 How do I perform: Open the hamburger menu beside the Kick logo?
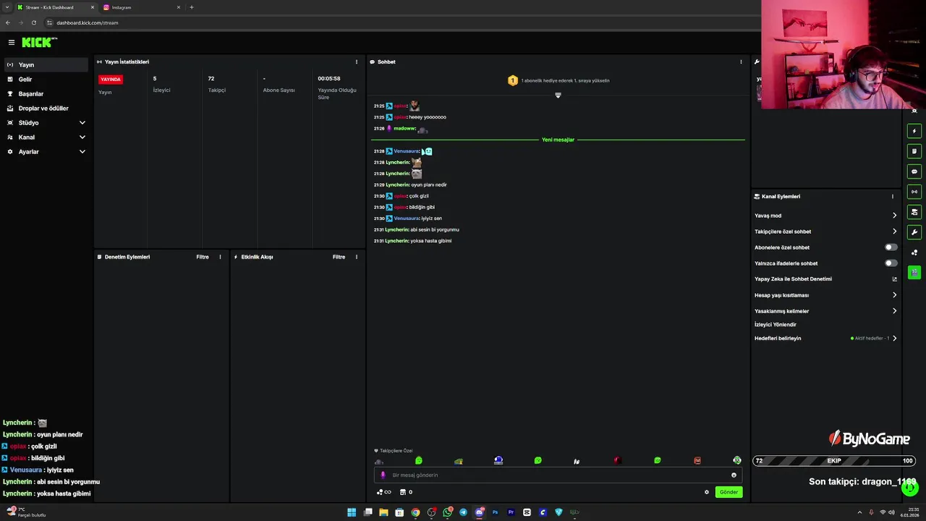tap(11, 43)
